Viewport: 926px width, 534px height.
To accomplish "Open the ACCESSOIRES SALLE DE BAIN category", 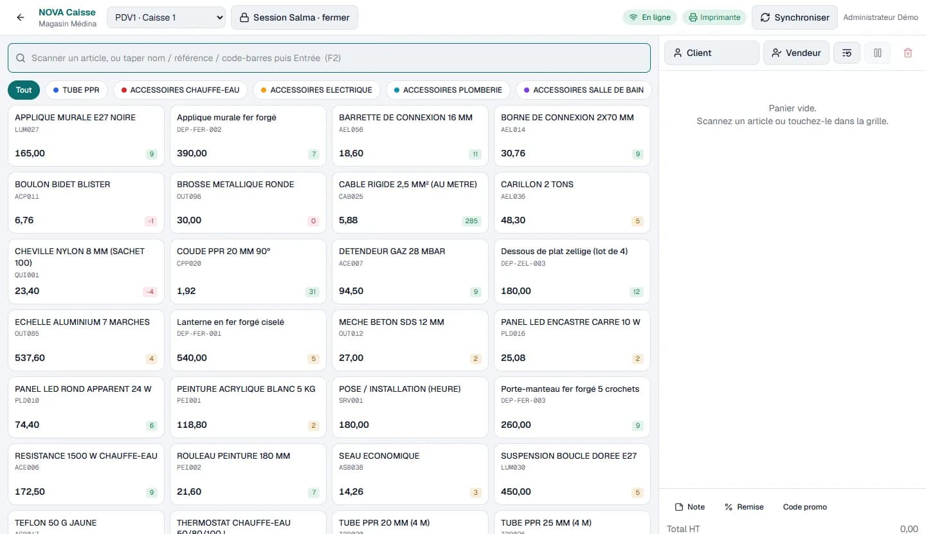I will [584, 90].
